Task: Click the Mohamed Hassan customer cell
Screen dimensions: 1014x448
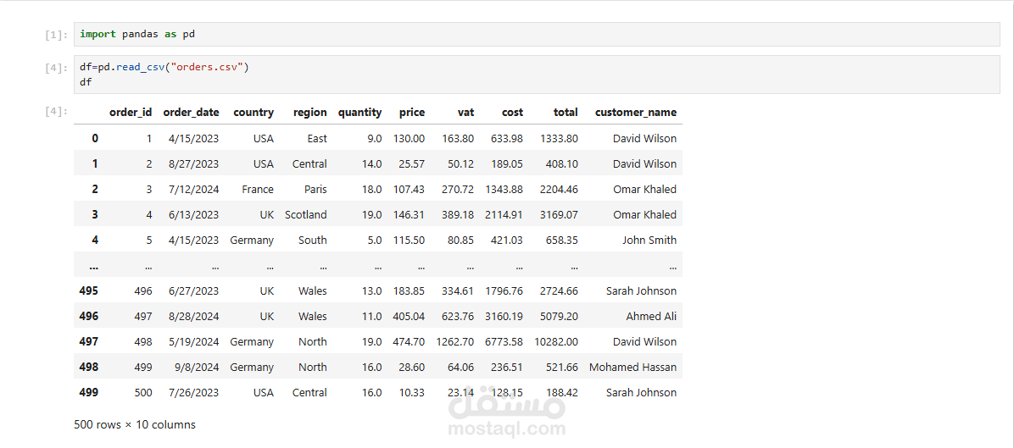Action: (x=633, y=368)
